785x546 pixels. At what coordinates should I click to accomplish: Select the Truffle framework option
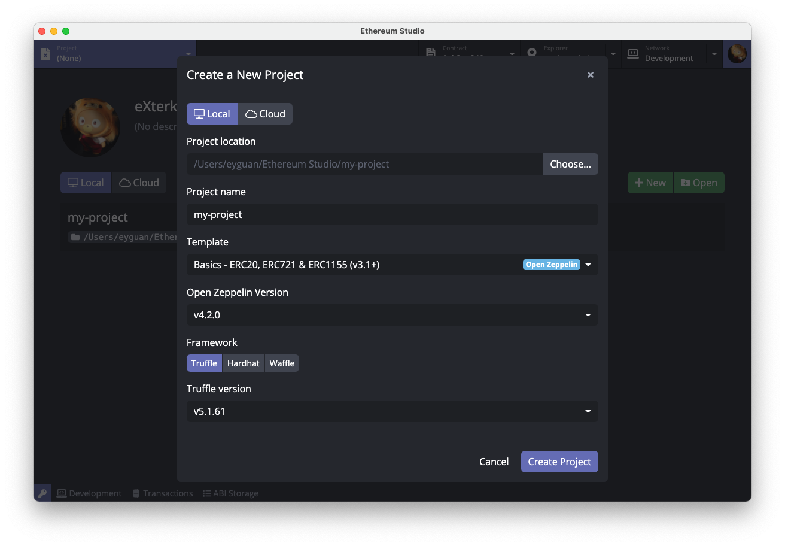204,363
